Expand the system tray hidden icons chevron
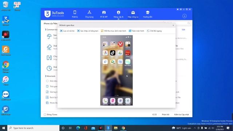This screenshot has height=131, width=233. [195, 128]
